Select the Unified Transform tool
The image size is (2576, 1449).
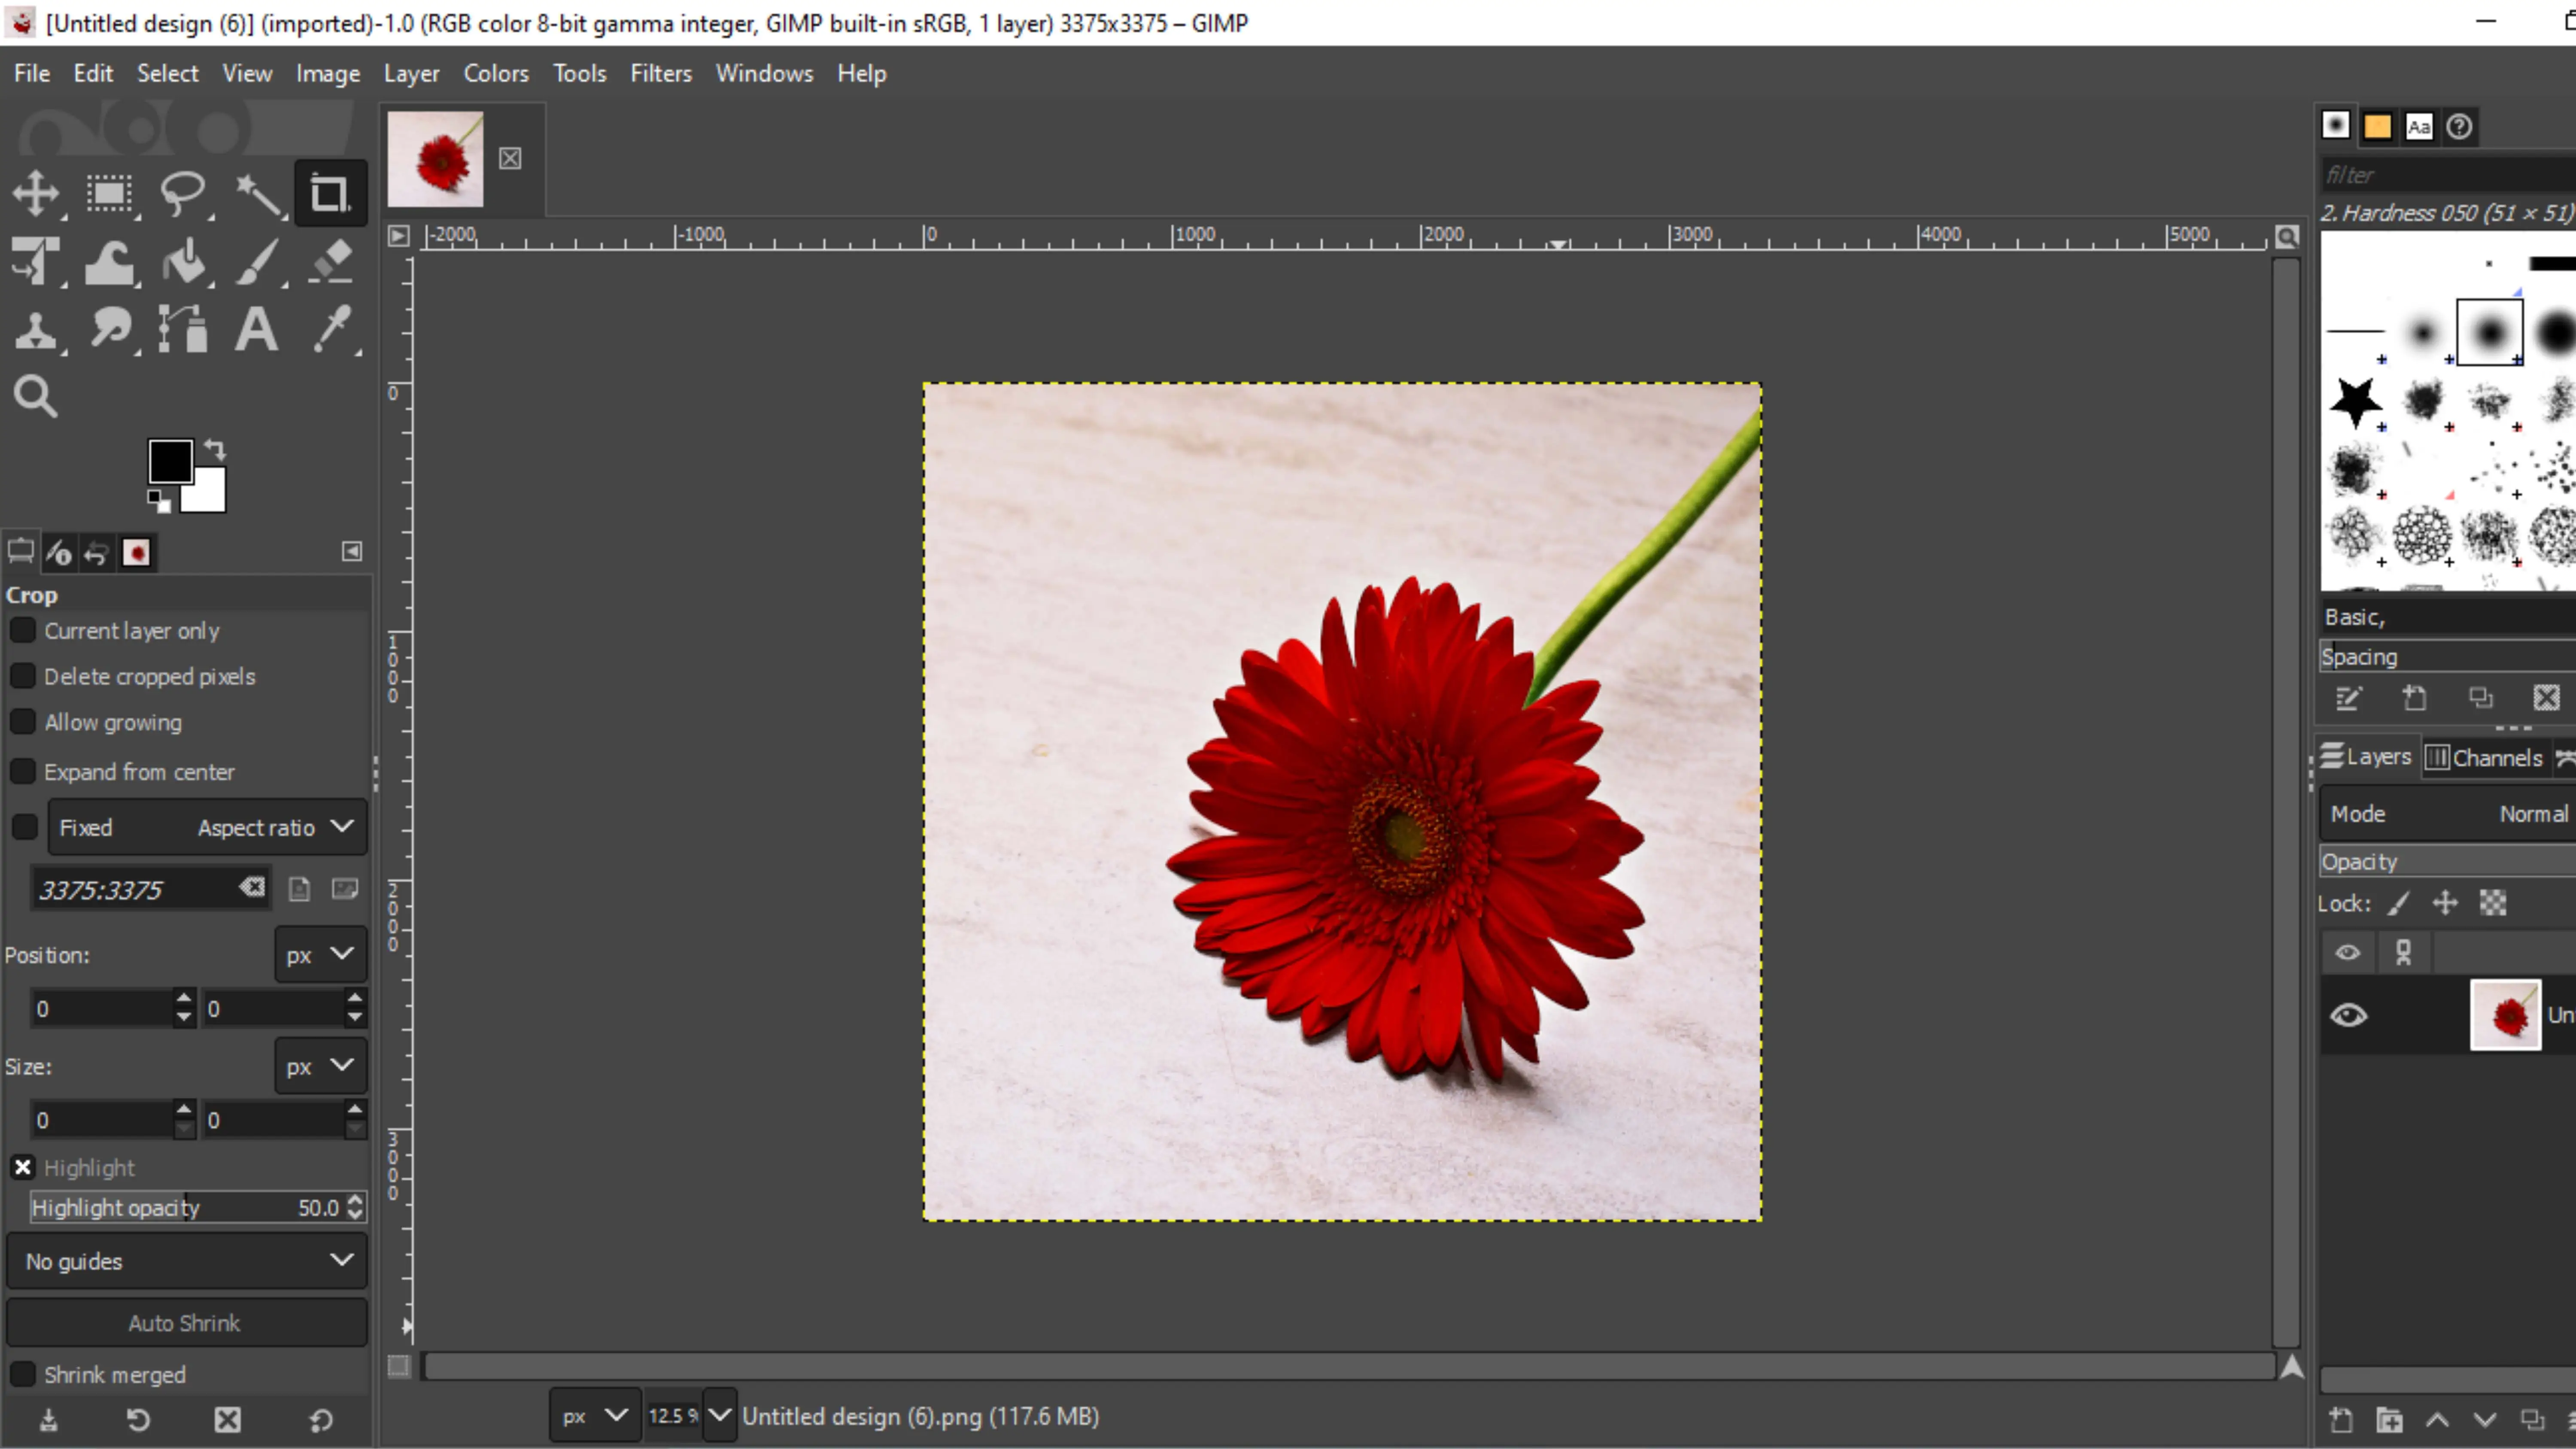[36, 262]
